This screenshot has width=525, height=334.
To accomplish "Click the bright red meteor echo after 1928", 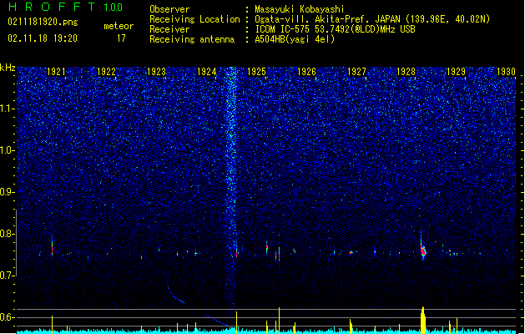I will pos(423,250).
